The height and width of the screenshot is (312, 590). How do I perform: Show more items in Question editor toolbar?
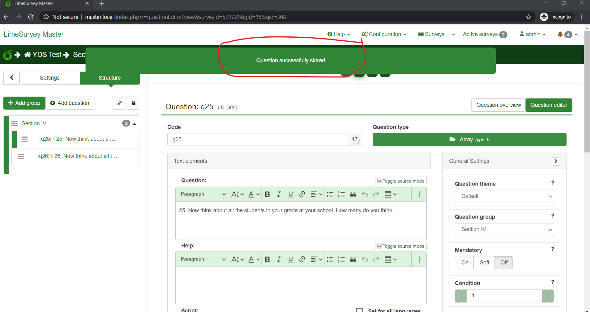click(419, 194)
